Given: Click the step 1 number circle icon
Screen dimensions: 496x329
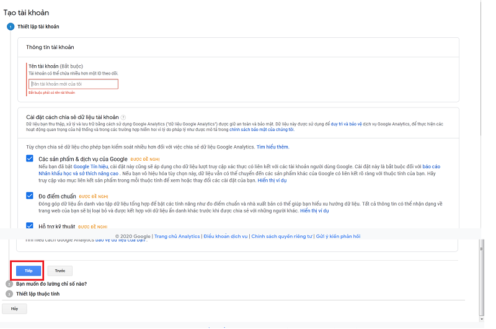Looking at the screenshot, I should tap(10, 26).
